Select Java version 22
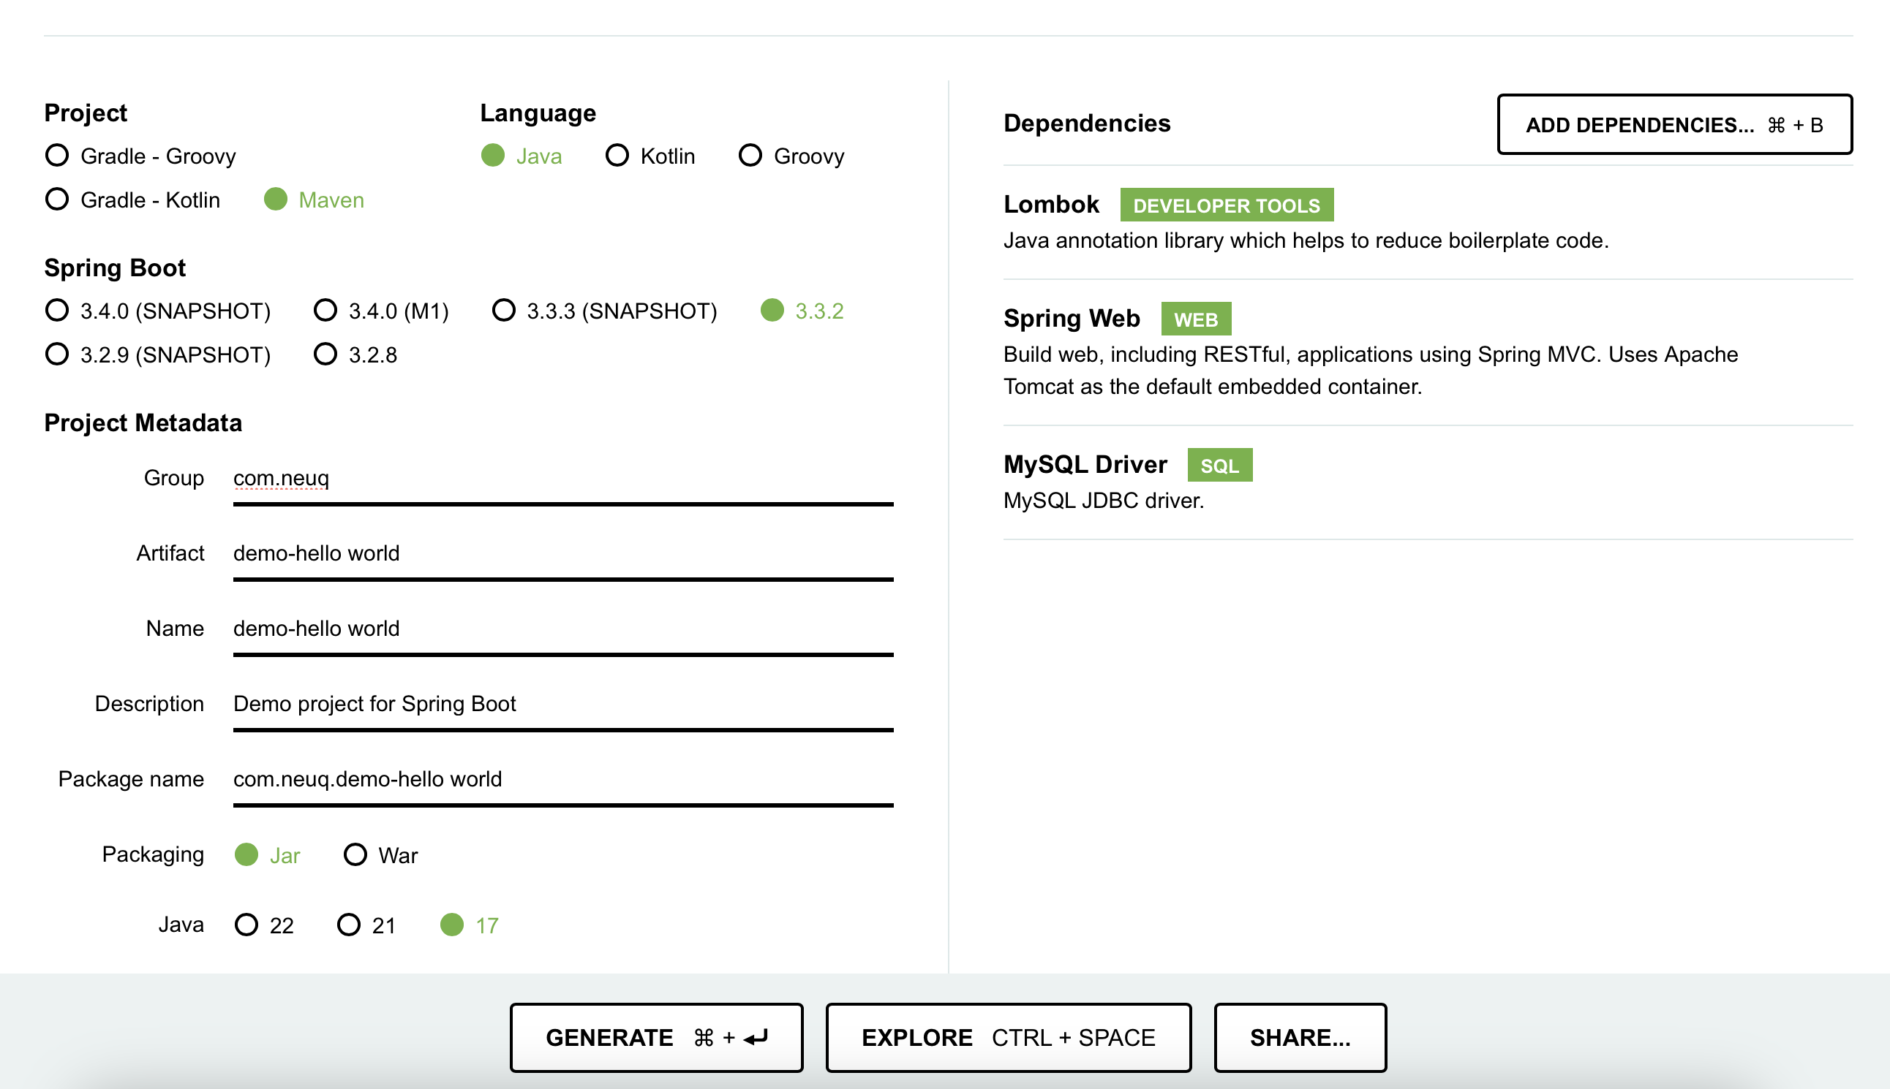Screen dimensions: 1890x1089 click(264, 925)
